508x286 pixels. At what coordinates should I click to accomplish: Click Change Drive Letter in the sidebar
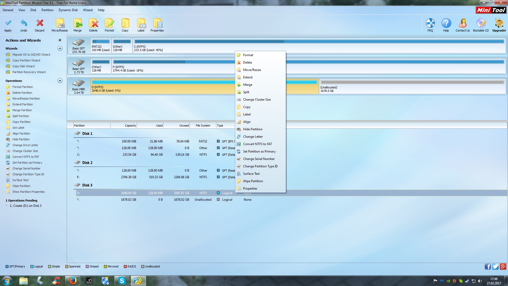coord(25,145)
